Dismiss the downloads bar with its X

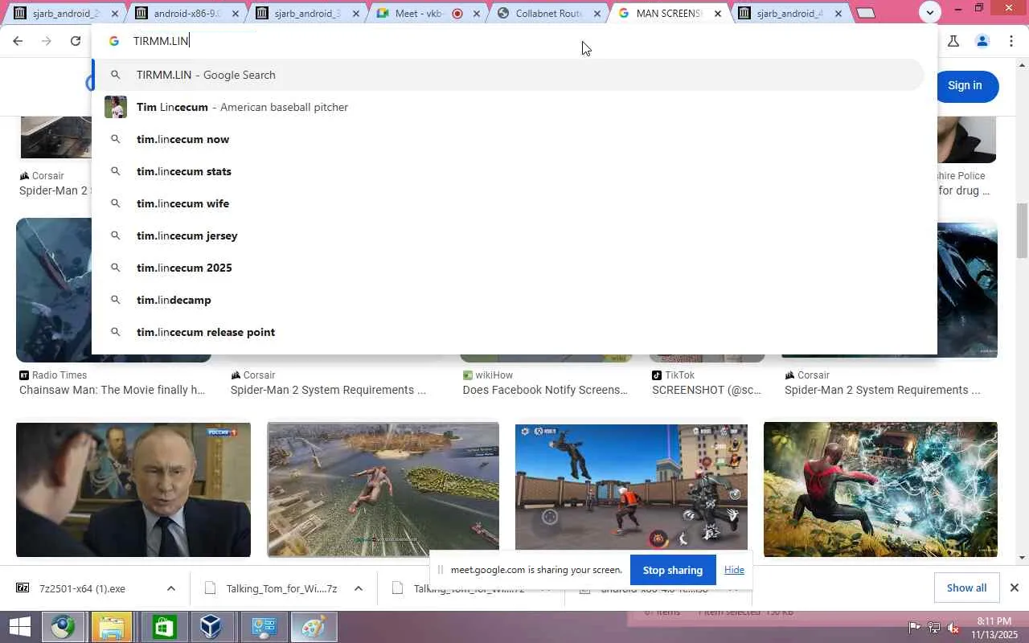pos(1015,588)
